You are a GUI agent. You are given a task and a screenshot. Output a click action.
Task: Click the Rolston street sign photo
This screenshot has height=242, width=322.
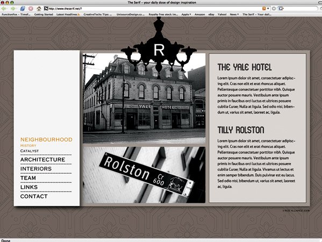(x=144, y=175)
